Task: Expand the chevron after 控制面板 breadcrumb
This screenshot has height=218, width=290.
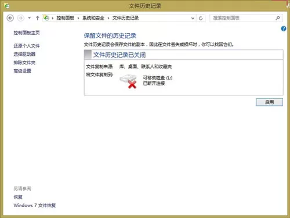Action: [x=78, y=18]
